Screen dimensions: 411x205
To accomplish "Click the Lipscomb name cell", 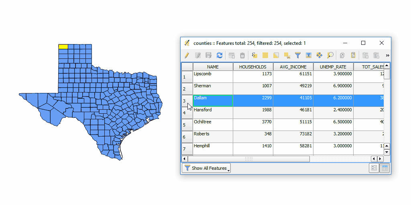I will (213, 77).
